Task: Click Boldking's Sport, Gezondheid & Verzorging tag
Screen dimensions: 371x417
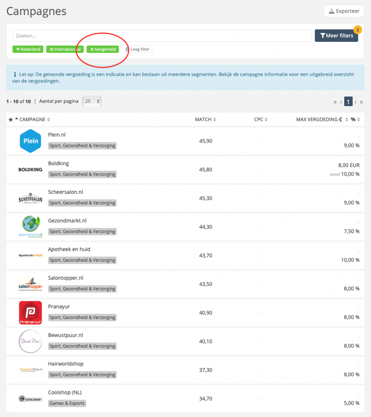Action: [x=82, y=174]
